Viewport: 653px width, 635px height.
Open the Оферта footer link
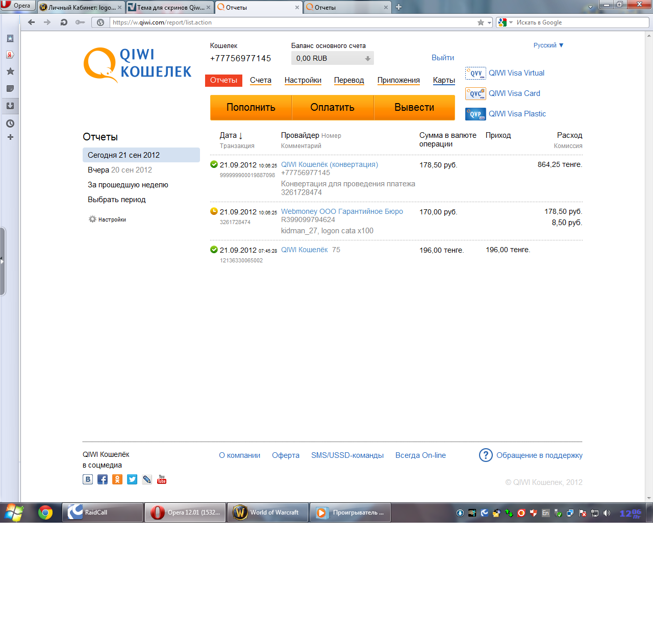click(286, 455)
